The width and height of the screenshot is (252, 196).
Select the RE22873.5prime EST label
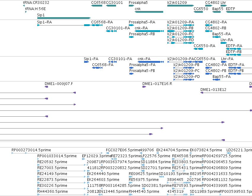52,180
